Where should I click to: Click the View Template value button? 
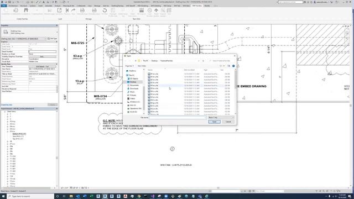pos(43,66)
